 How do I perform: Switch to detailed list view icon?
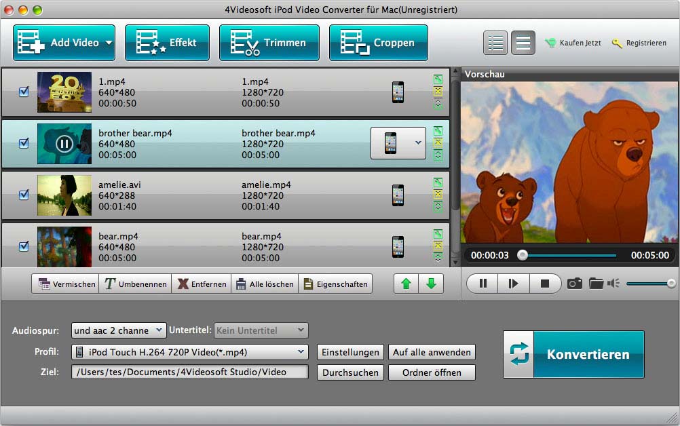coord(495,43)
